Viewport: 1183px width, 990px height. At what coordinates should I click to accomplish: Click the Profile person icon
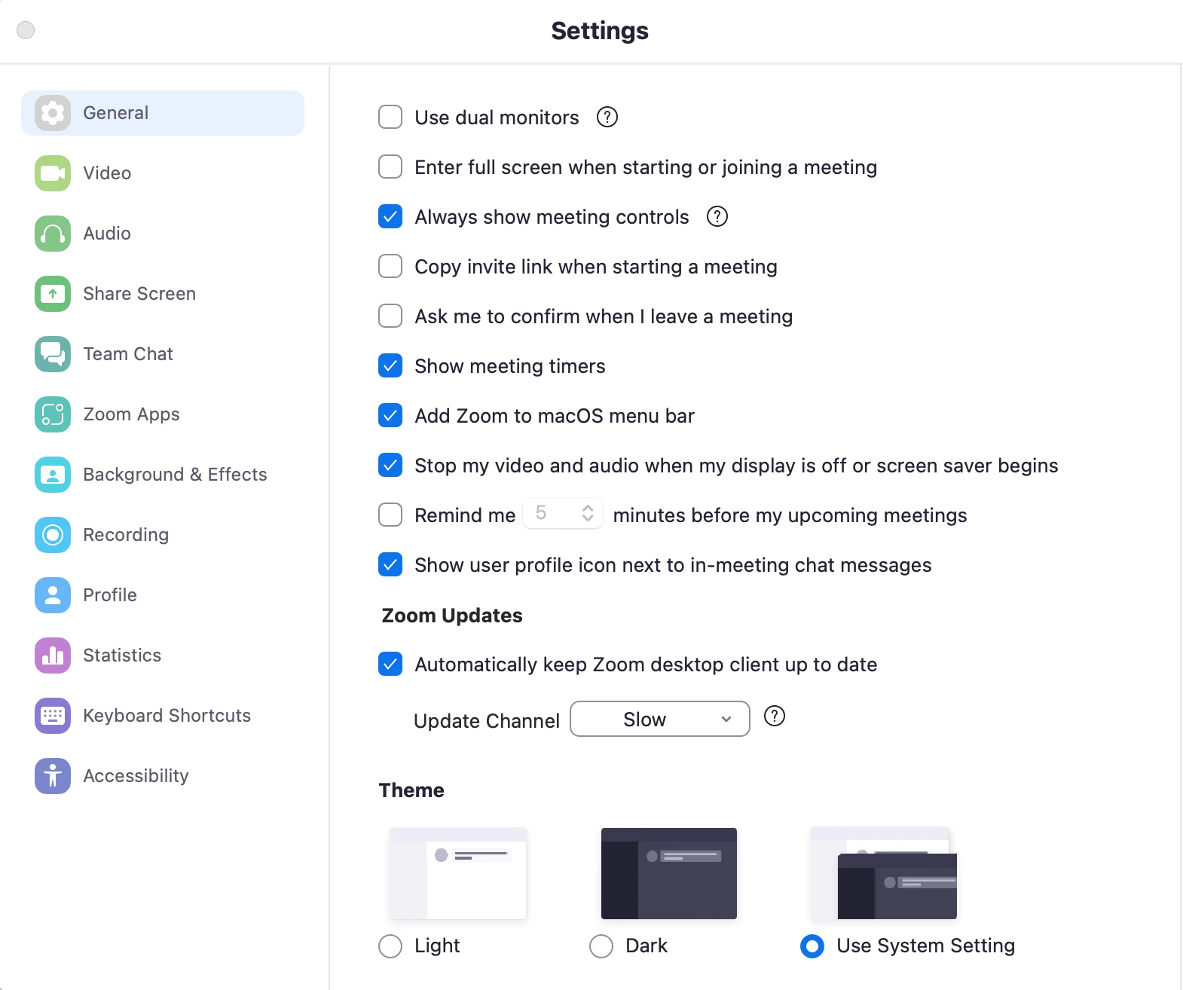(53, 595)
